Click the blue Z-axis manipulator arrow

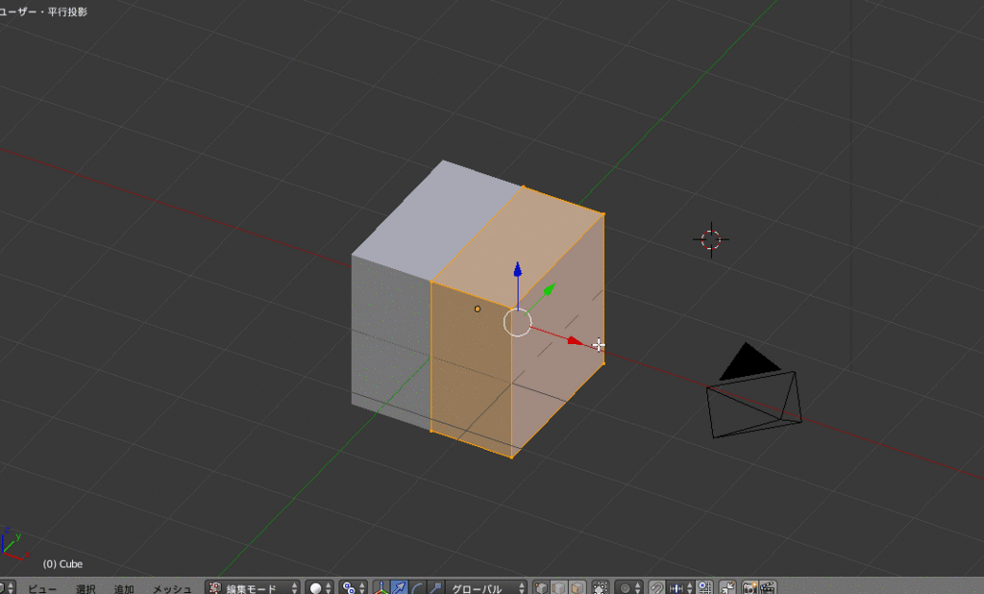coord(518,270)
